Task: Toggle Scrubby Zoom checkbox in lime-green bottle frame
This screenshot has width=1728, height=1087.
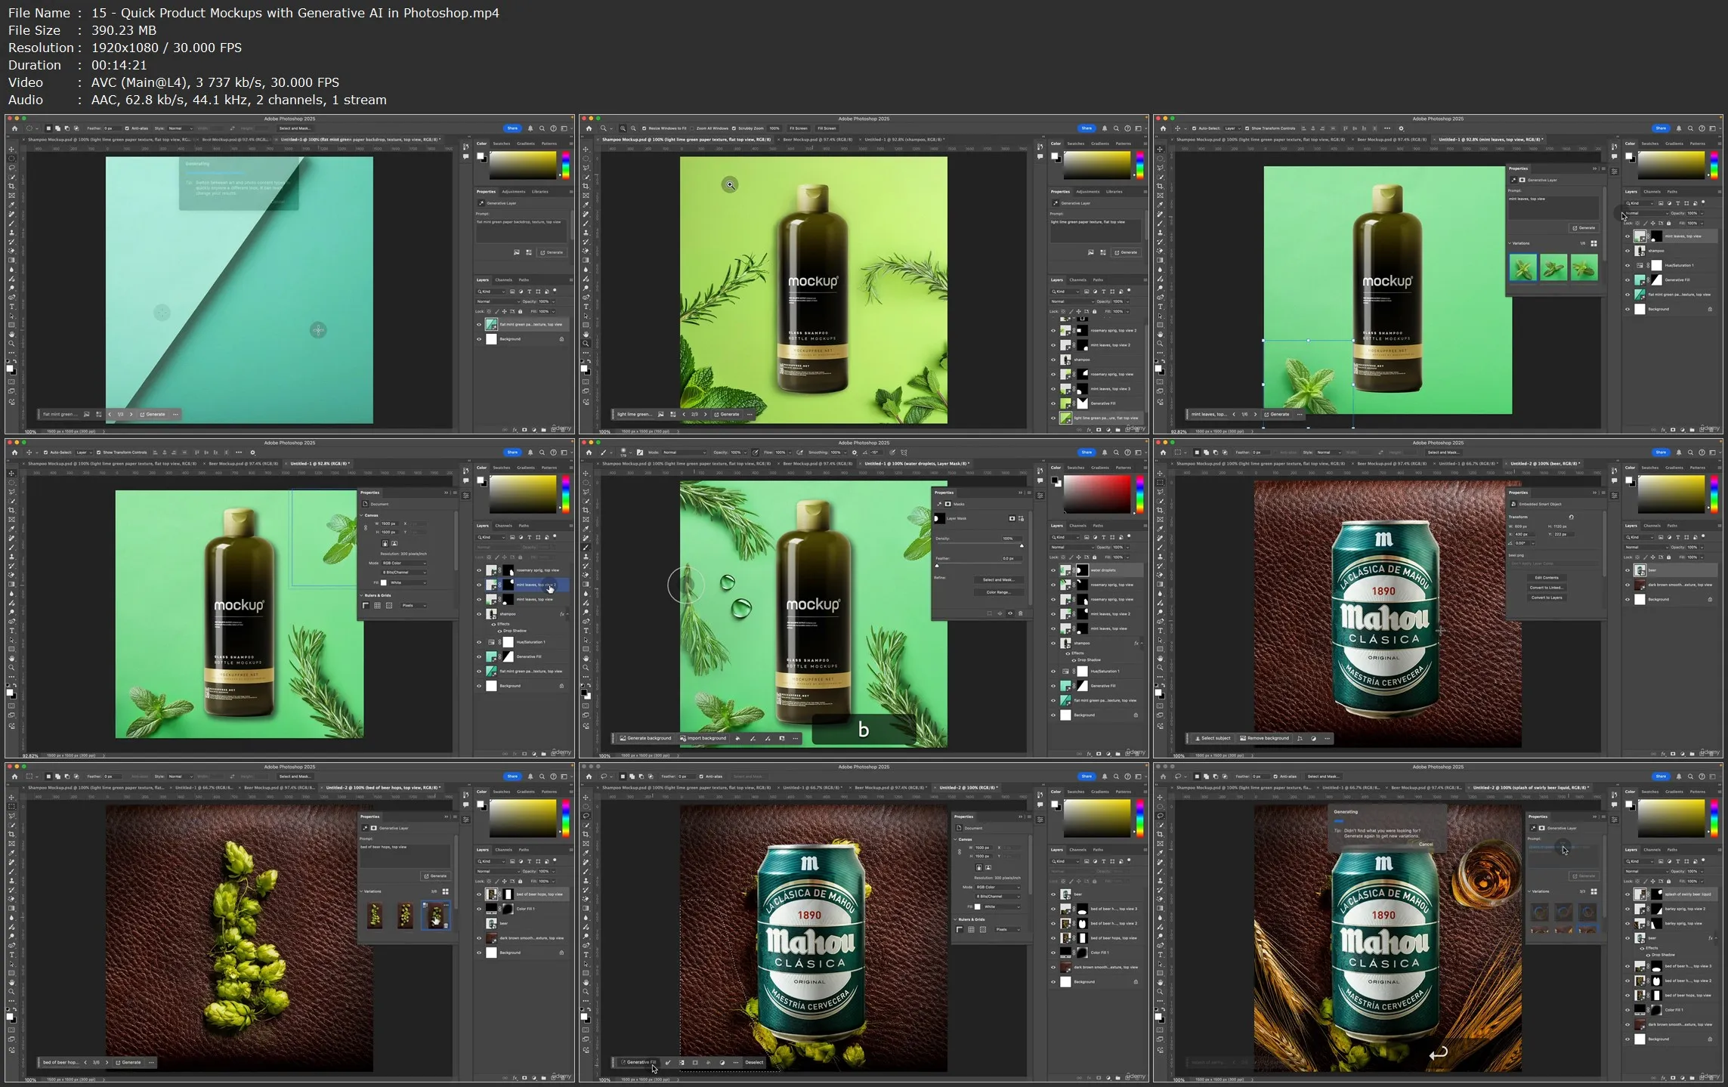Action: (x=734, y=128)
